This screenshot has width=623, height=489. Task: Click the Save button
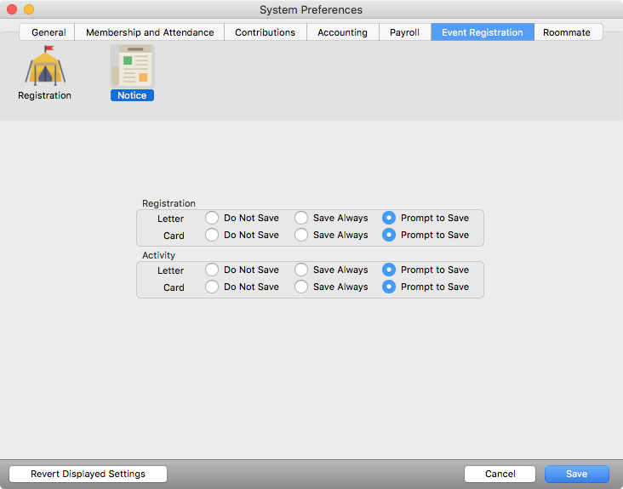(576, 474)
